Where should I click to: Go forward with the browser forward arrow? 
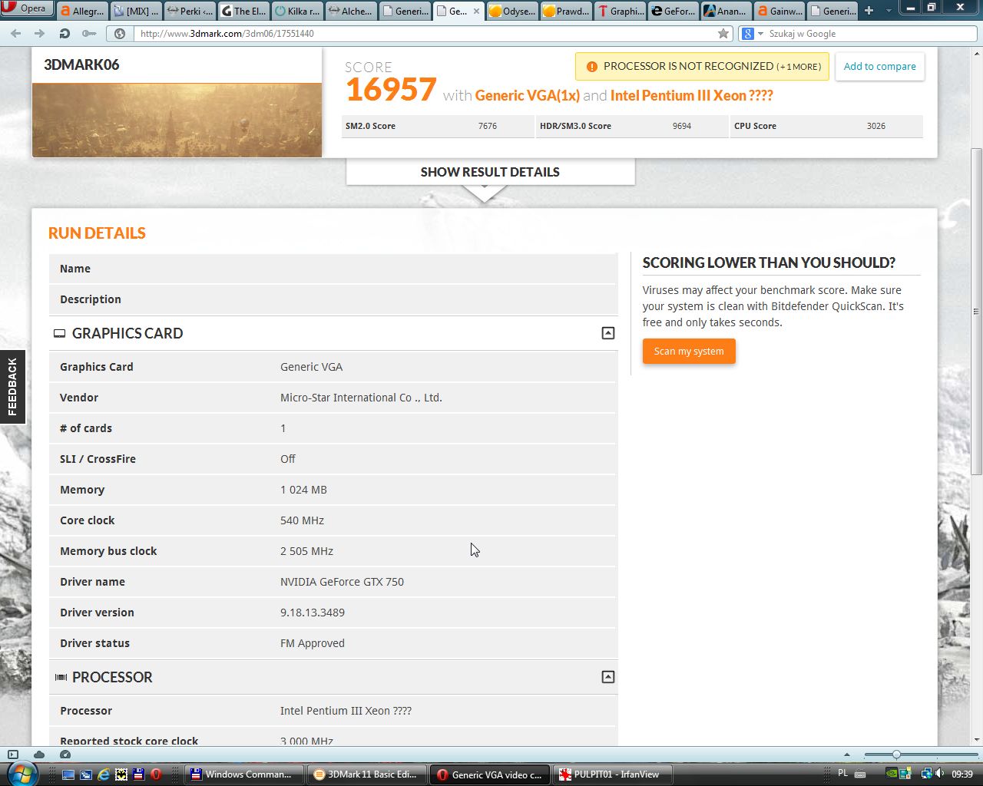coord(40,34)
